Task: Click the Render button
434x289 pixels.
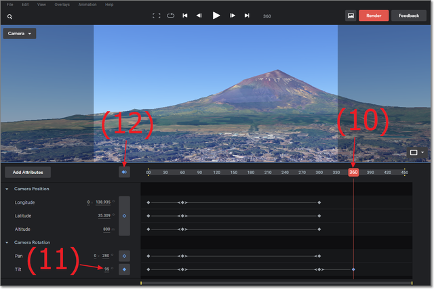Action: (373, 16)
